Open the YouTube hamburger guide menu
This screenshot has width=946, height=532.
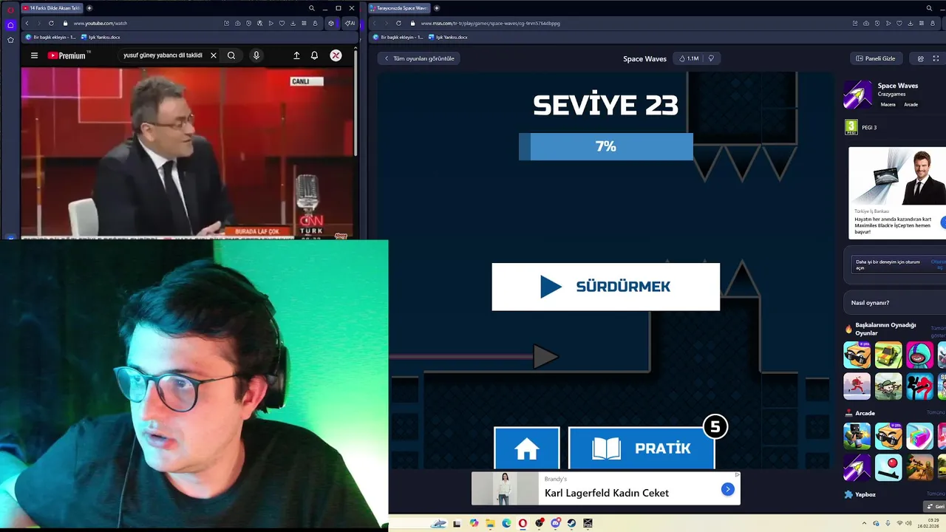pyautogui.click(x=34, y=55)
